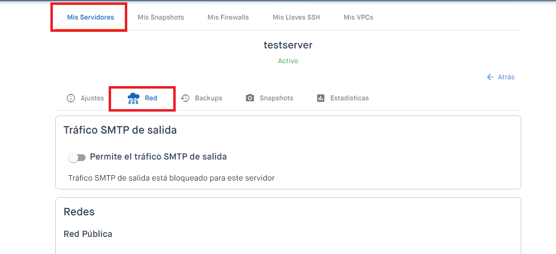
Task: Select the Estadísticas tab label
Action: (x=349, y=98)
